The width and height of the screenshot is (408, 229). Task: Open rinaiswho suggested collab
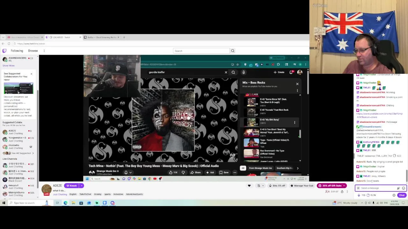[19, 146]
